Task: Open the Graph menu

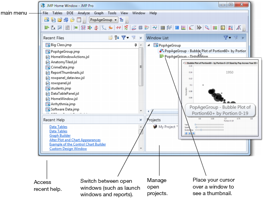Action: [x=99, y=13]
